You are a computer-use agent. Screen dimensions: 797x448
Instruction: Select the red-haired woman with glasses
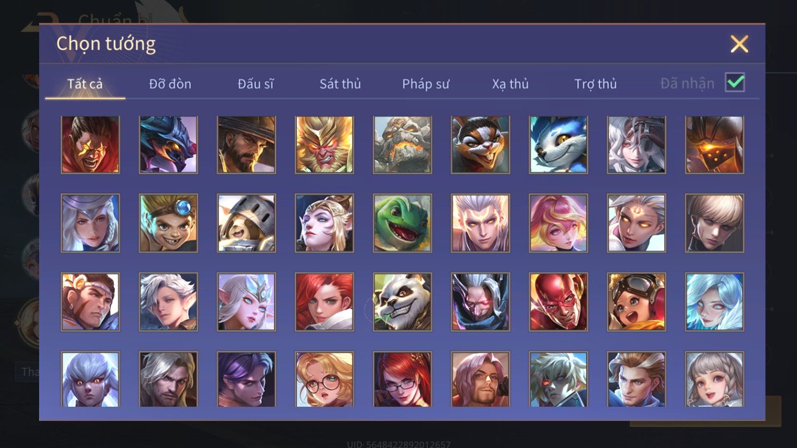point(402,379)
